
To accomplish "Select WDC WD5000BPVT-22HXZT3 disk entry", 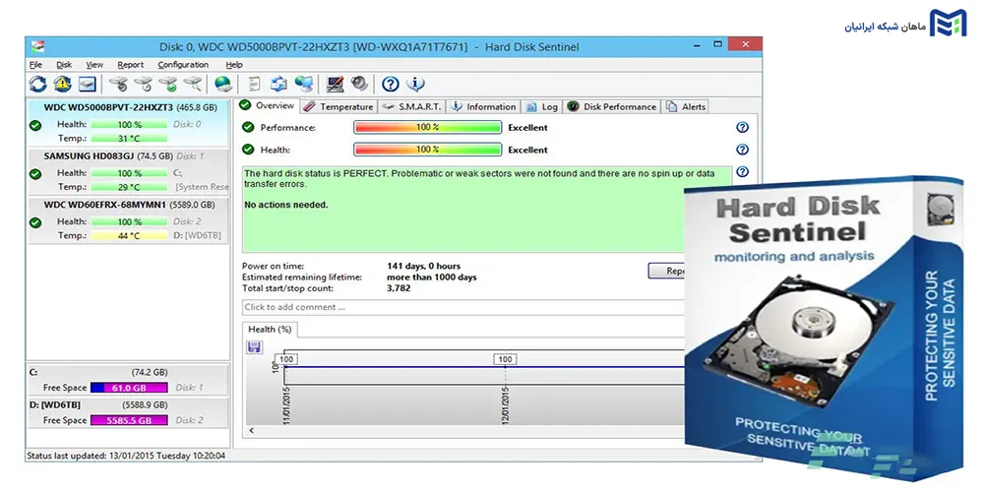I will [x=128, y=122].
